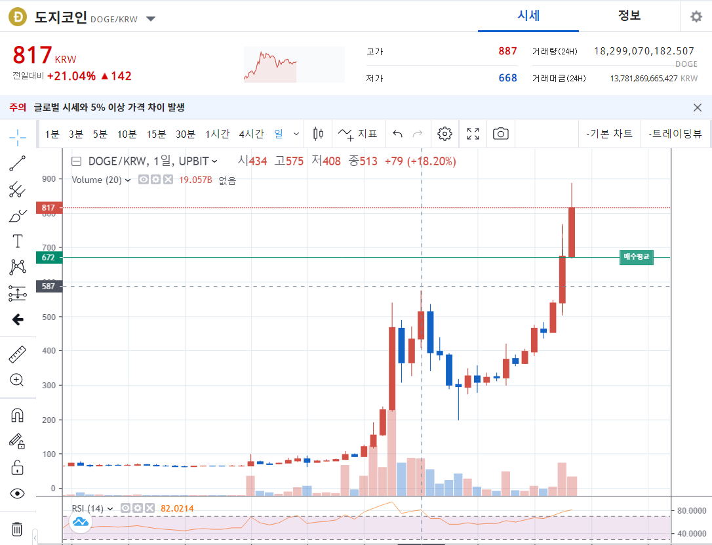Viewport: 712px width, 545px height.
Task: Remove the RSI indicator
Action: (x=150, y=508)
